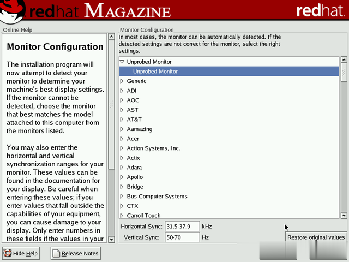Click the Monitor Configuration help heading
Screen dimensions: 349x262
(x=55, y=47)
